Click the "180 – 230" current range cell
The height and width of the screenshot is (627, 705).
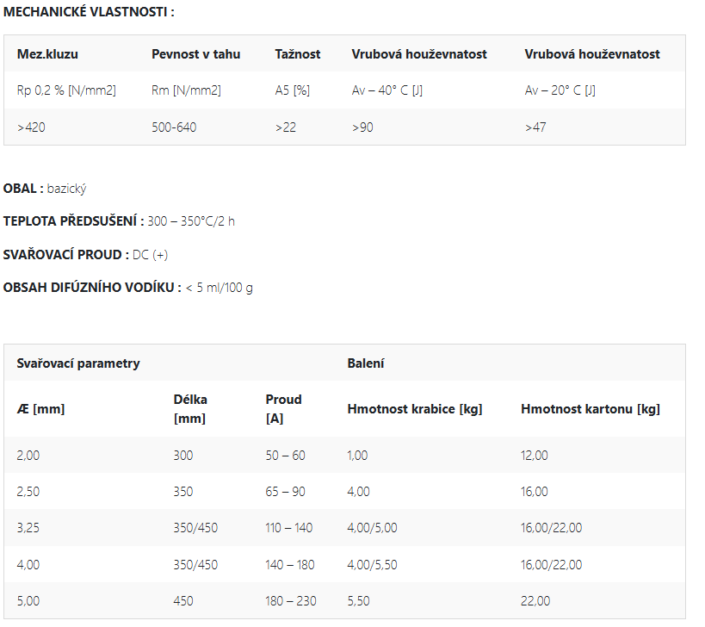click(291, 601)
